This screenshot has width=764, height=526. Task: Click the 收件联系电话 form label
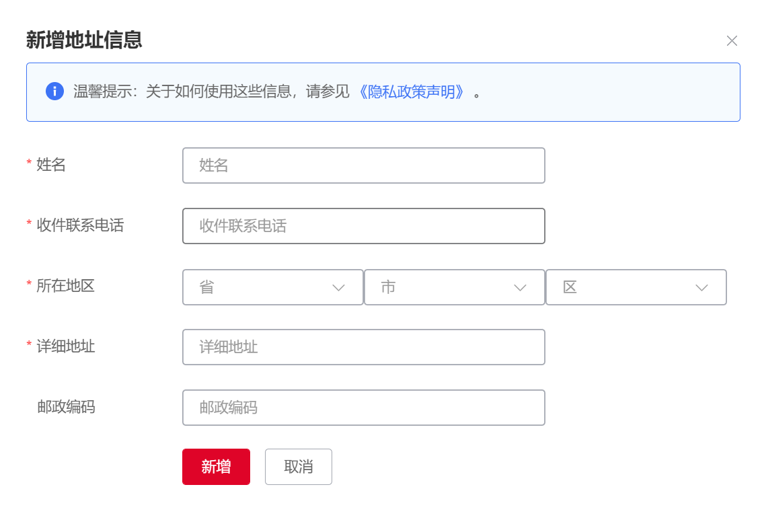pos(80,225)
